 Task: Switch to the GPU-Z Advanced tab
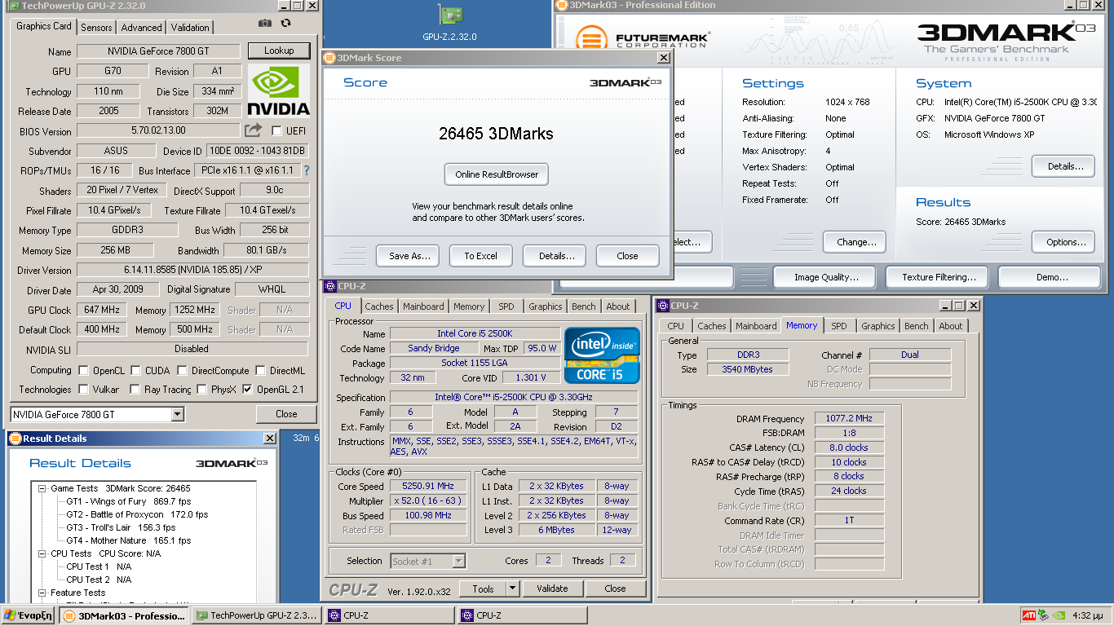(142, 27)
